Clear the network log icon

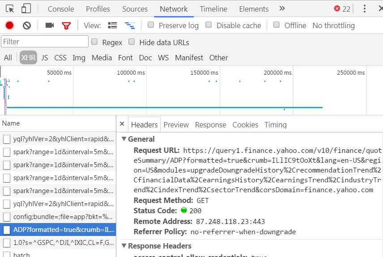point(27,25)
